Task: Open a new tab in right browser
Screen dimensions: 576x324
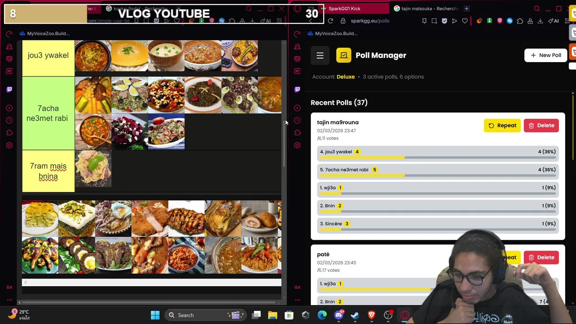Action: click(x=467, y=9)
